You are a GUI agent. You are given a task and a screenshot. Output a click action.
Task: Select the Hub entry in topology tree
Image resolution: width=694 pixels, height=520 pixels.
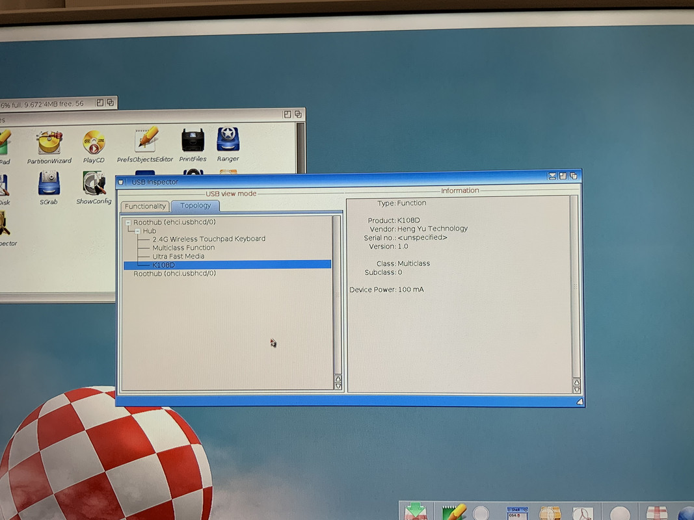149,231
